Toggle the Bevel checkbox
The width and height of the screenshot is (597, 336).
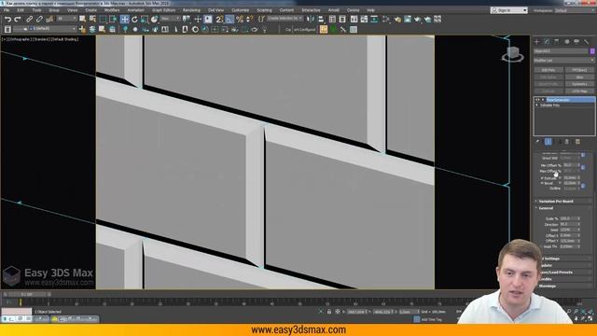click(542, 183)
